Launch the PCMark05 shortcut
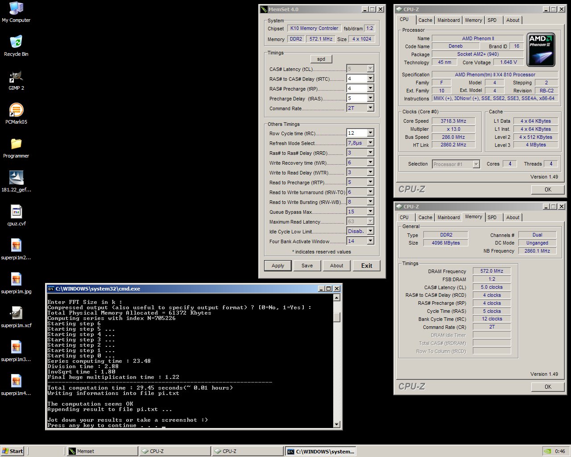This screenshot has width=571, height=457. (x=16, y=114)
